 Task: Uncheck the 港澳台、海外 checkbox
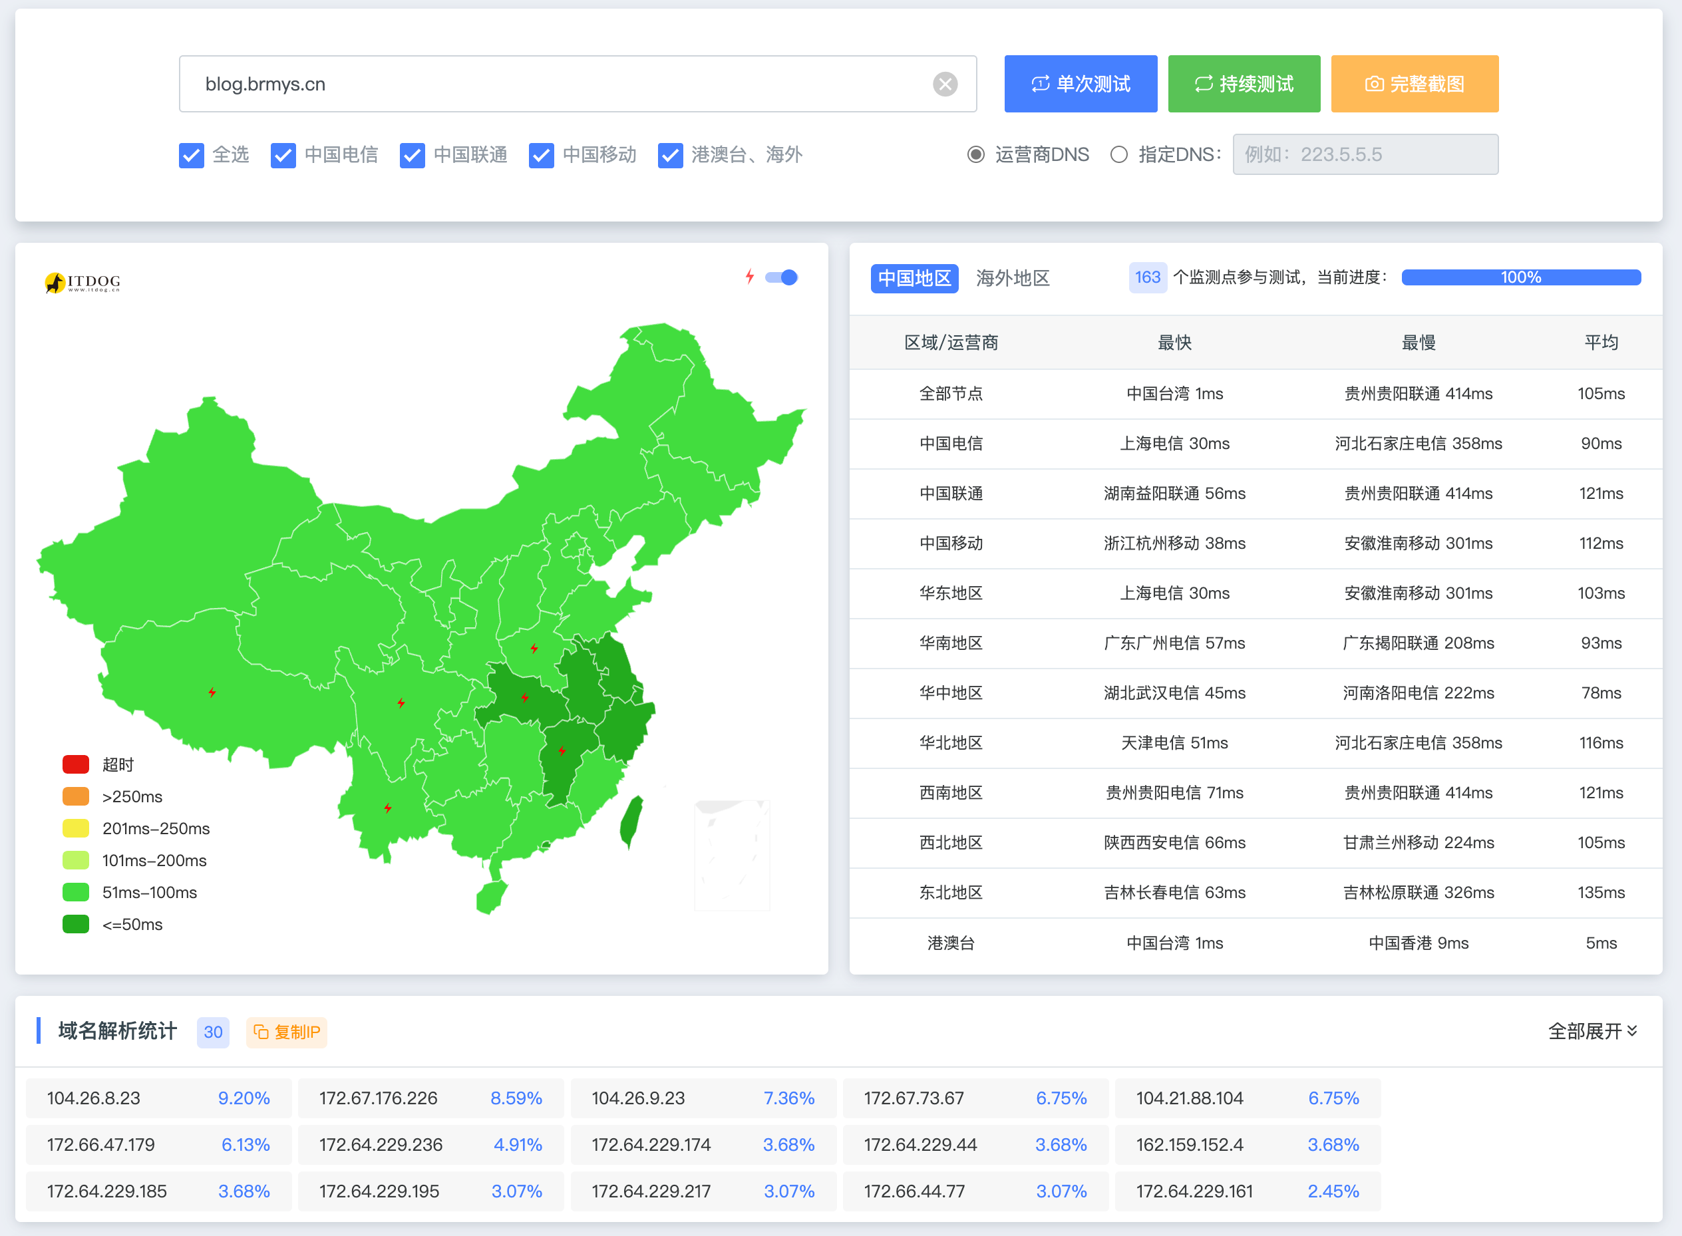(x=671, y=155)
